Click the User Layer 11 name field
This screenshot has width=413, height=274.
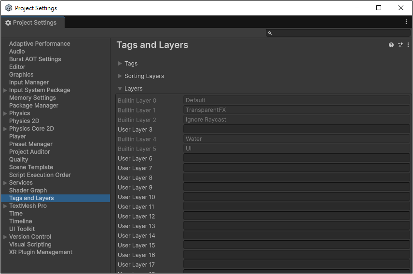tap(297, 206)
